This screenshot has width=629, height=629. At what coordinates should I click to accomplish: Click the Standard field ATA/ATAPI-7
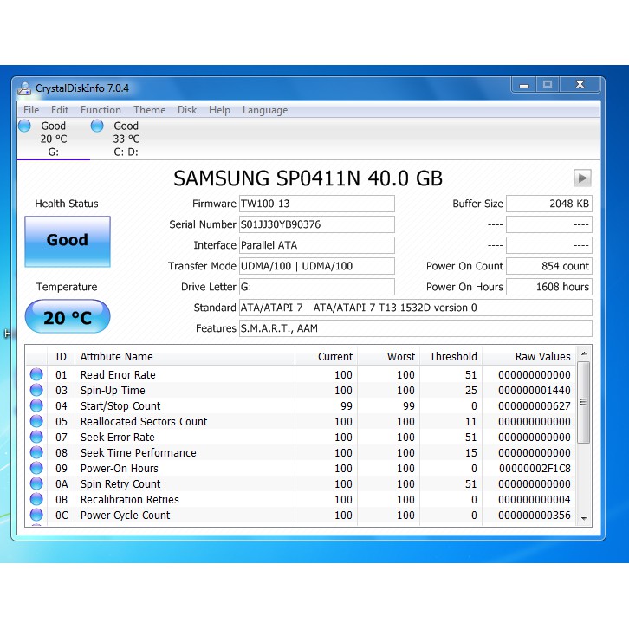click(416, 308)
